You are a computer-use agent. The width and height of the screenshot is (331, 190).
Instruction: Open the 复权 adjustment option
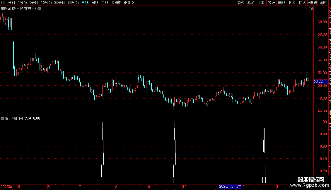coord(241,3)
